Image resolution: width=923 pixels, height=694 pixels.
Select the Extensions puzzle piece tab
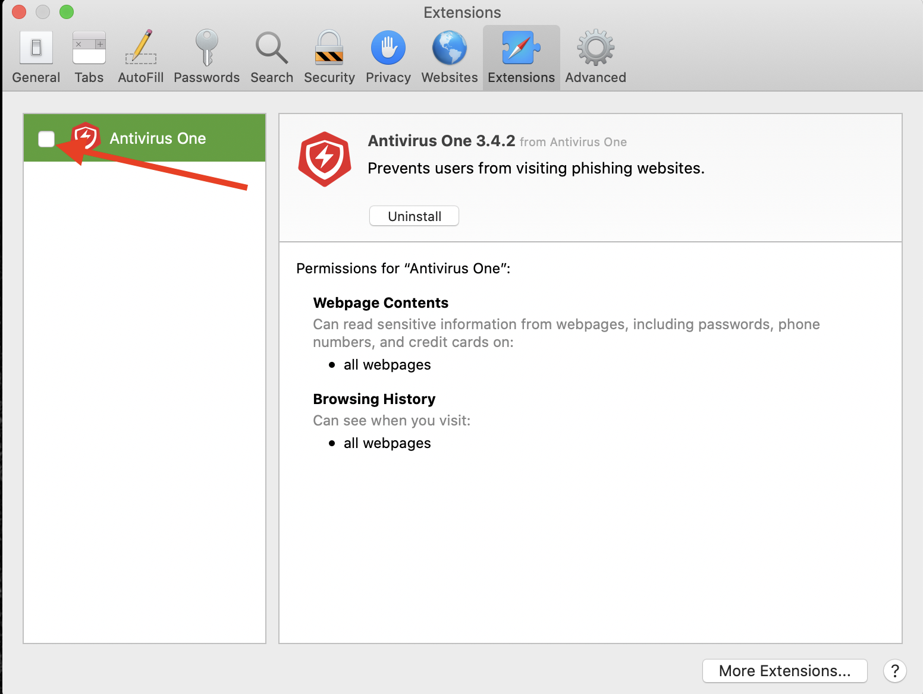[522, 58]
